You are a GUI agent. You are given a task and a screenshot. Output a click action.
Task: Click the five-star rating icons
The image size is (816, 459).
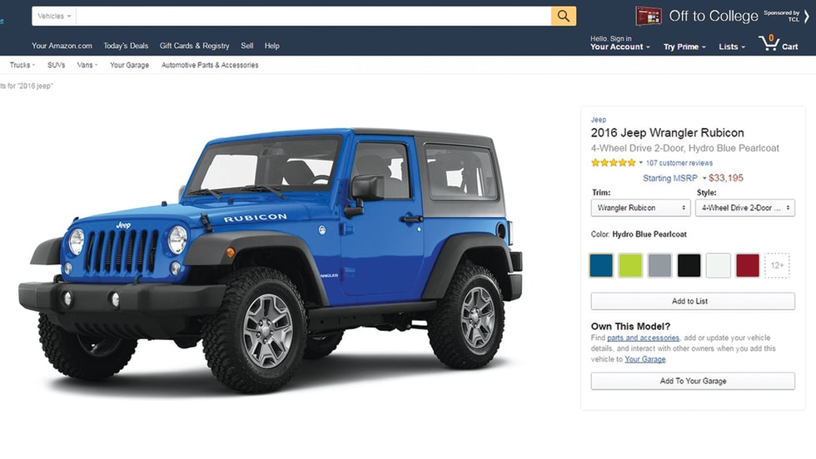614,163
